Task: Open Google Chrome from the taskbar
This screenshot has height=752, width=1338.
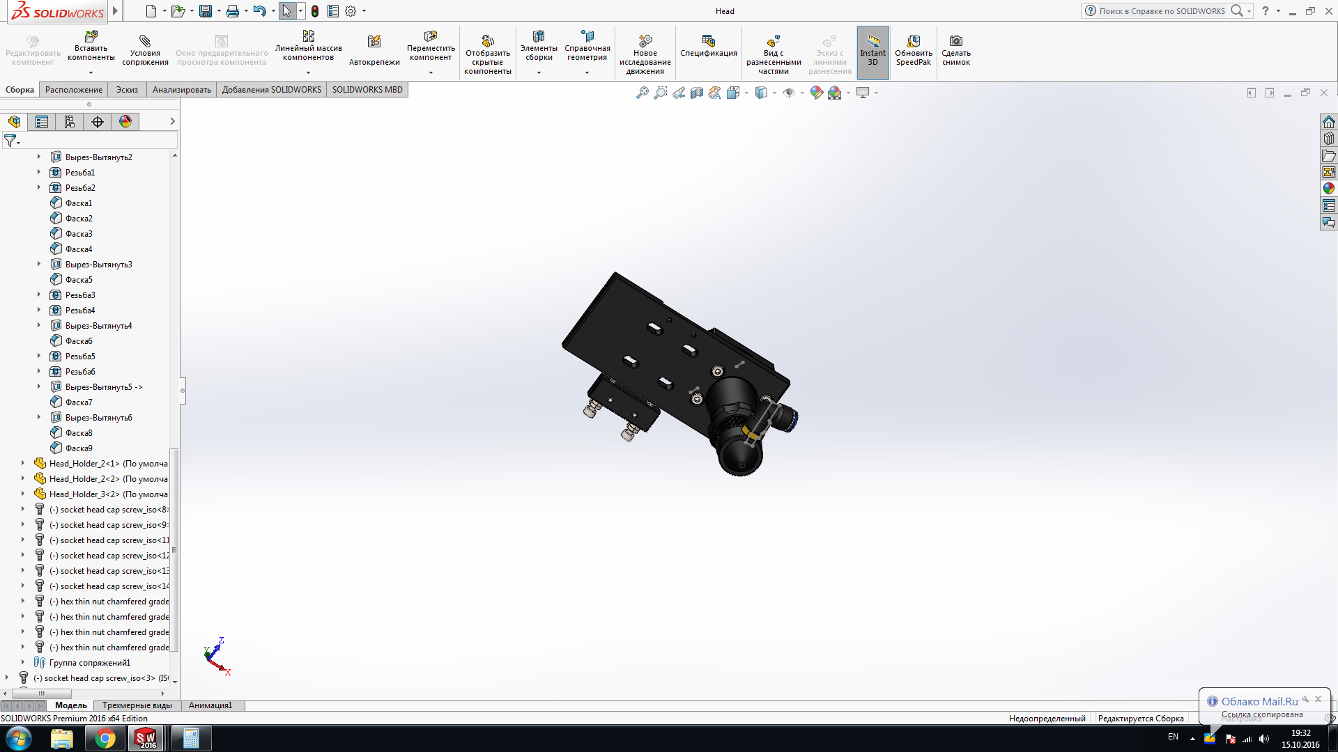Action: pos(105,738)
